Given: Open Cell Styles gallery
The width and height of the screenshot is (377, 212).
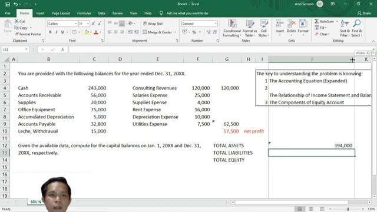Looking at the screenshot, I should (263, 28).
